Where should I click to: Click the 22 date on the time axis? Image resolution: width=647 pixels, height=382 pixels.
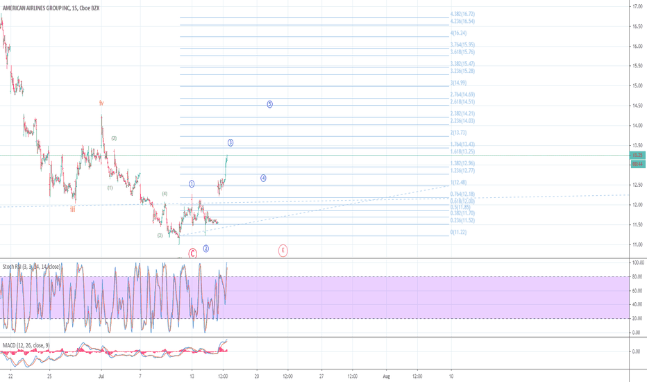(10, 376)
